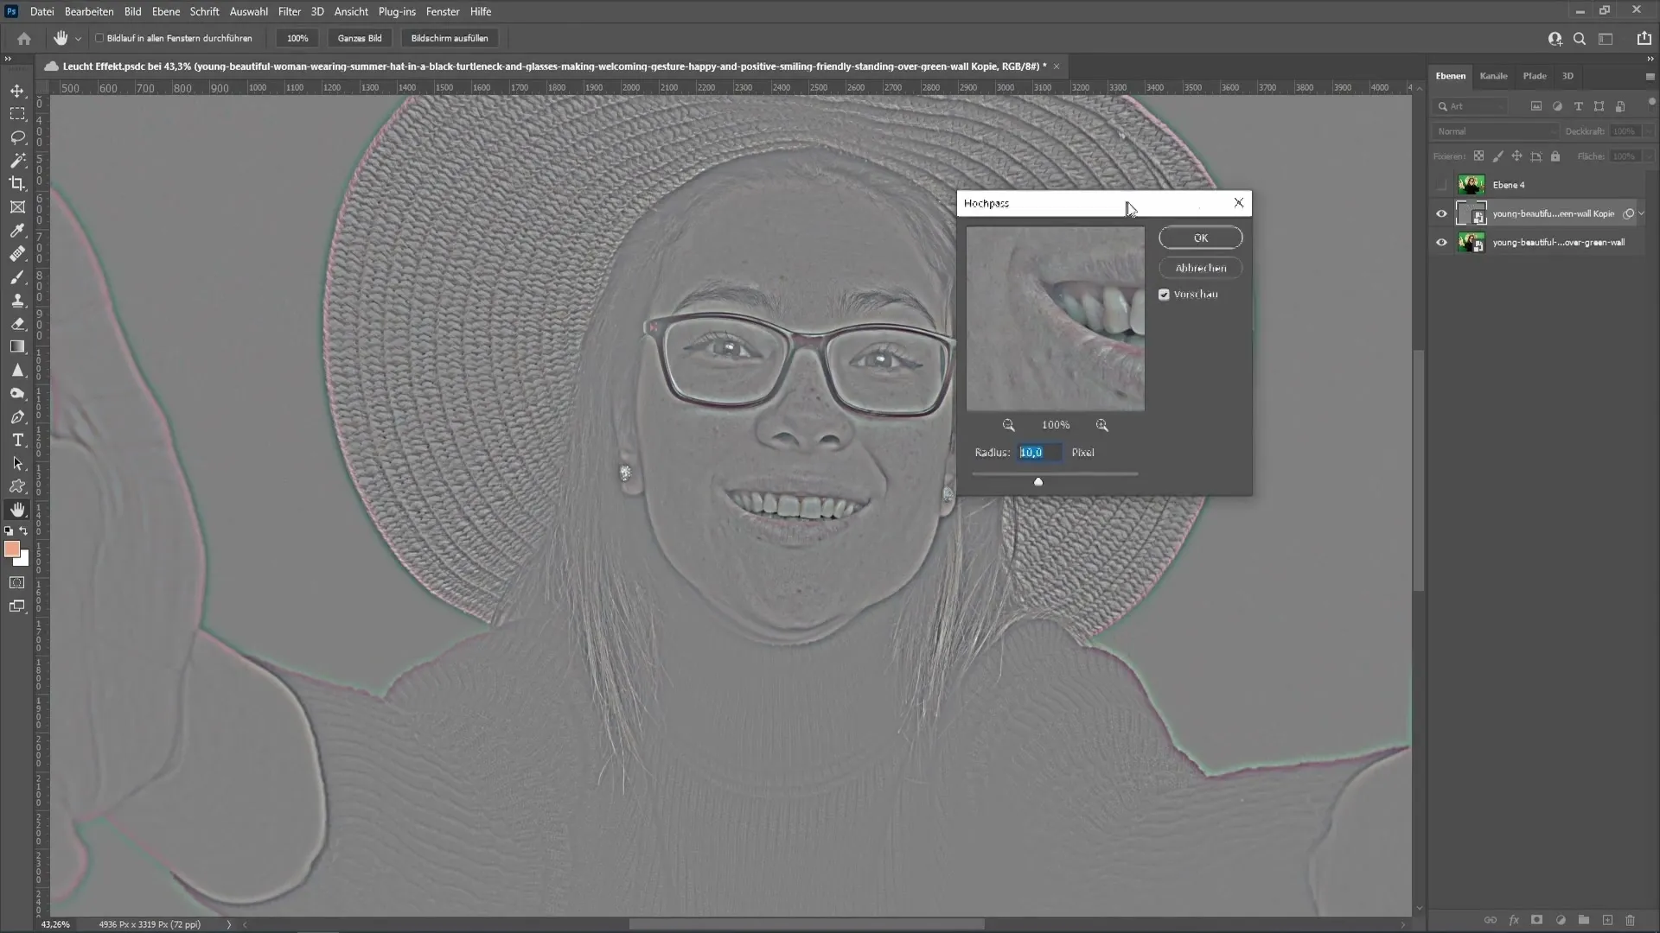Screen dimensions: 1660x933
Task: Open the Search icon in options bar
Action: pos(1580,38)
